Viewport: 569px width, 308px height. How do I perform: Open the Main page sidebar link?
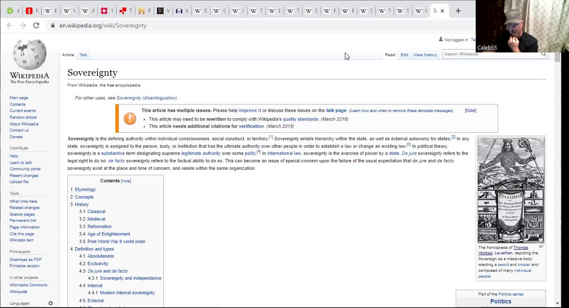pos(19,98)
